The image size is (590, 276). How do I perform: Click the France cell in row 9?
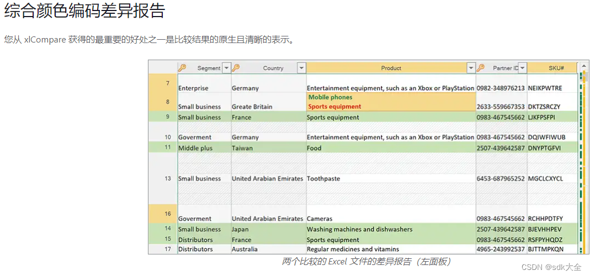click(x=269, y=117)
